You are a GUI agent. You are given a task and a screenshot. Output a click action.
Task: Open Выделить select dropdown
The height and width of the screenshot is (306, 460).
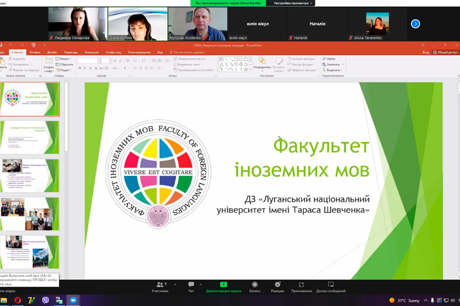coord(332,70)
